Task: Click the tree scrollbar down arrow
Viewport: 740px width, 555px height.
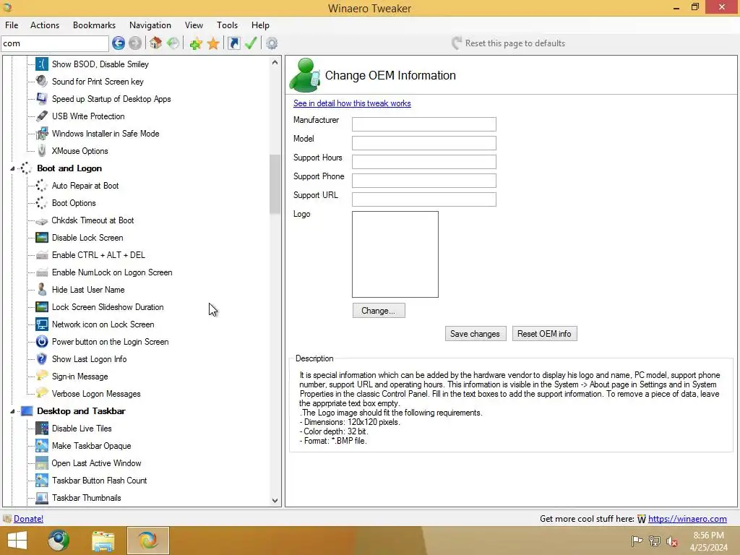Action: [275, 501]
